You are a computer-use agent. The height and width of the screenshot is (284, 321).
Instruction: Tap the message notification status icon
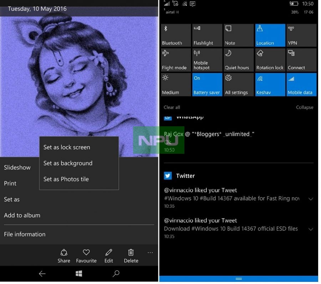point(193,4)
